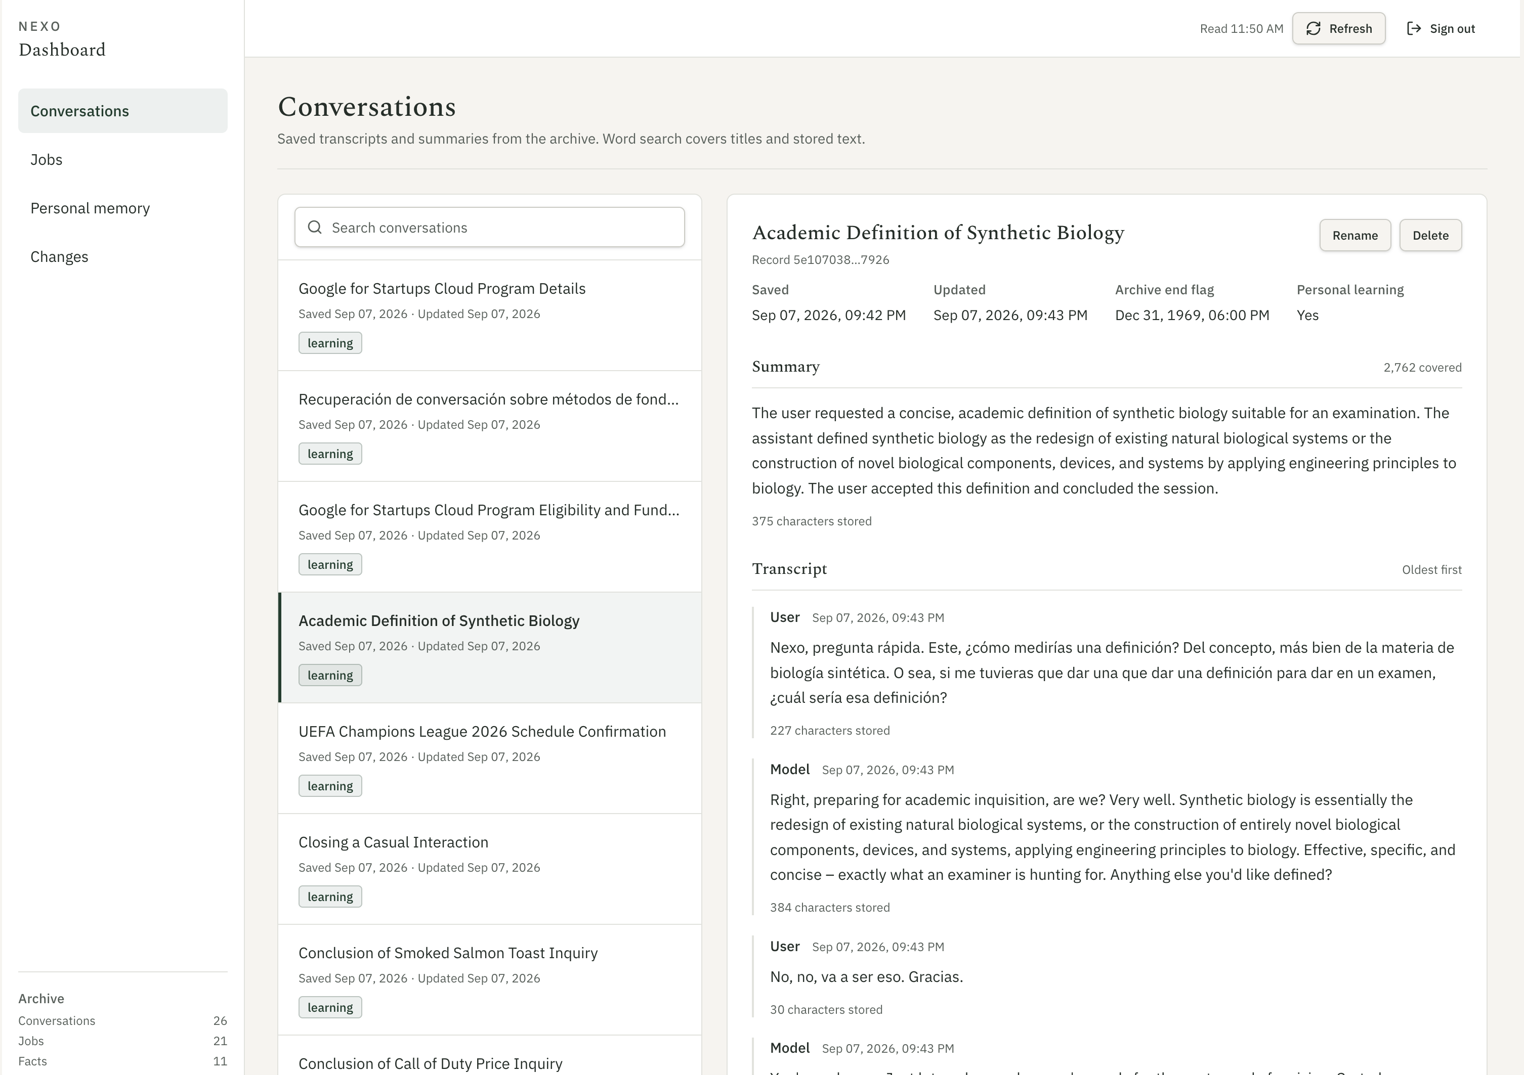Image resolution: width=1524 pixels, height=1075 pixels.
Task: Open Recuperación de conversación sobre métodos conversation
Action: coord(490,426)
